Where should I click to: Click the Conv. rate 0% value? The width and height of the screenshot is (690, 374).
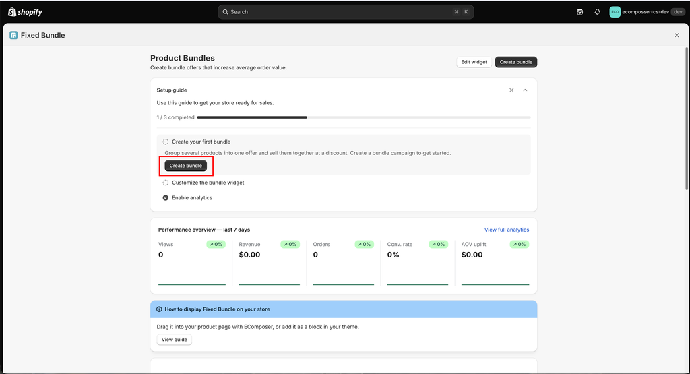click(393, 255)
